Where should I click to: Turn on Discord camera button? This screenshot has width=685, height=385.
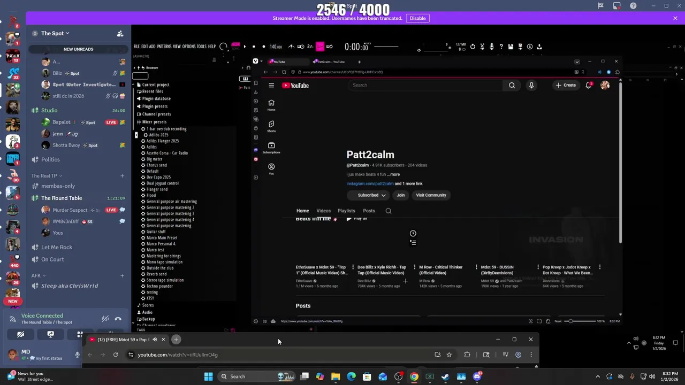coord(20,335)
